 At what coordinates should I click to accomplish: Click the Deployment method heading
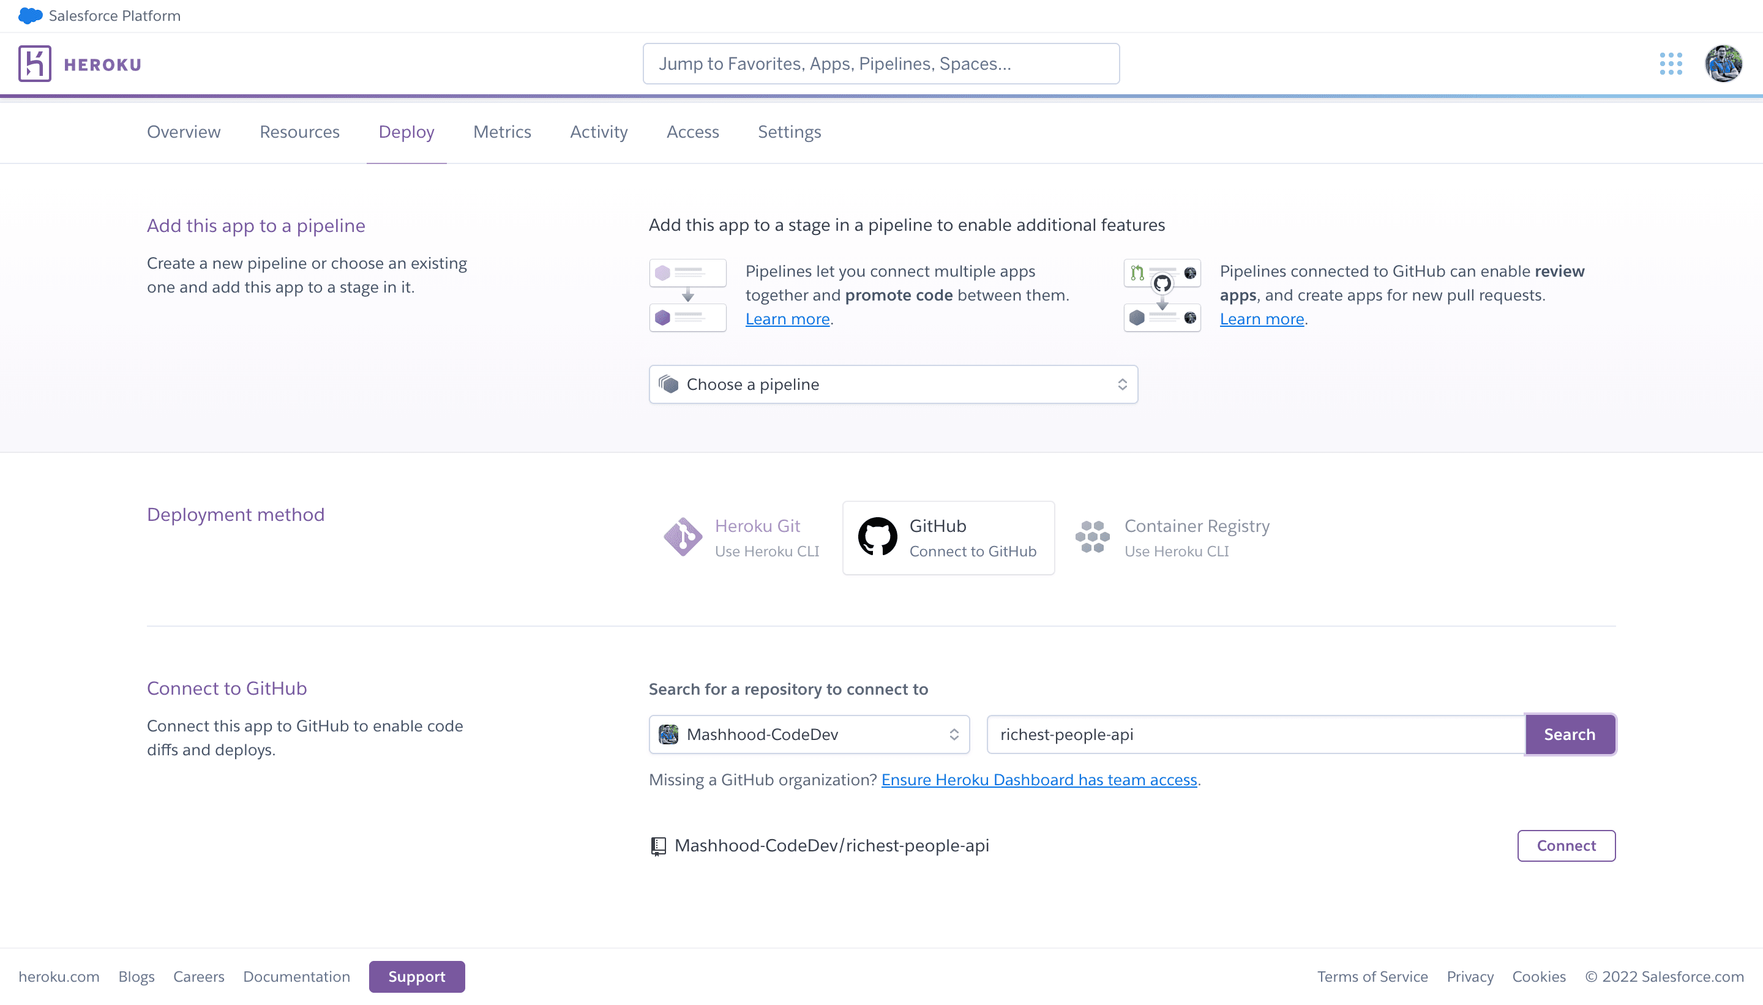tap(236, 514)
